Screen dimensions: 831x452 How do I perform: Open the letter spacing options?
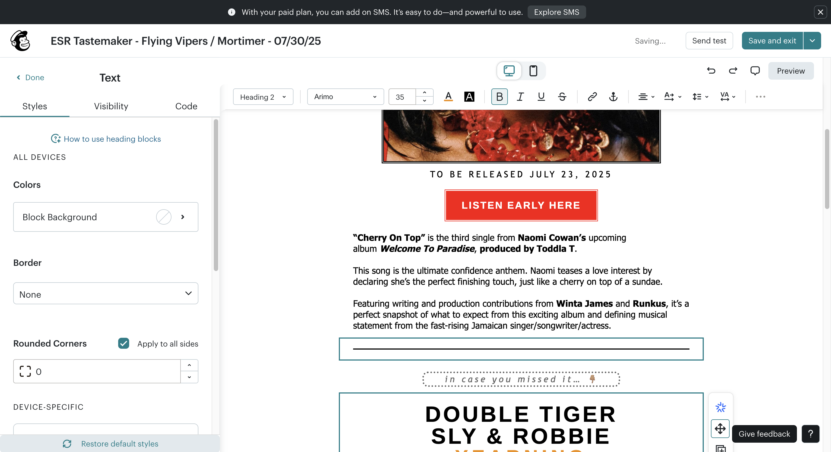[x=727, y=96]
